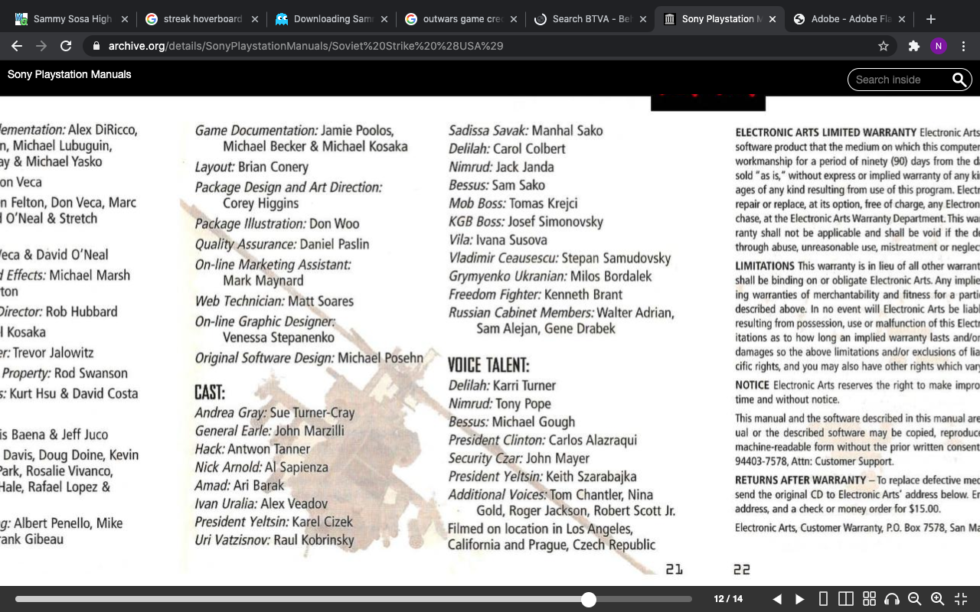This screenshot has height=612, width=980.
Task: Activate read aloud headphones icon
Action: point(891,599)
